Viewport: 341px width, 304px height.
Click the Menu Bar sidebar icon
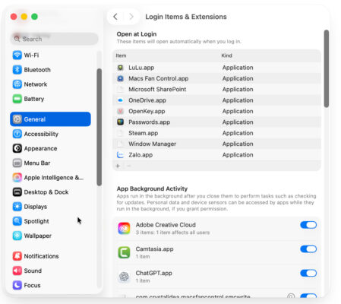17,163
